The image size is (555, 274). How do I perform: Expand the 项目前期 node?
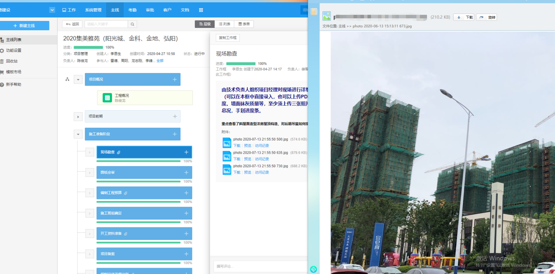(78, 116)
